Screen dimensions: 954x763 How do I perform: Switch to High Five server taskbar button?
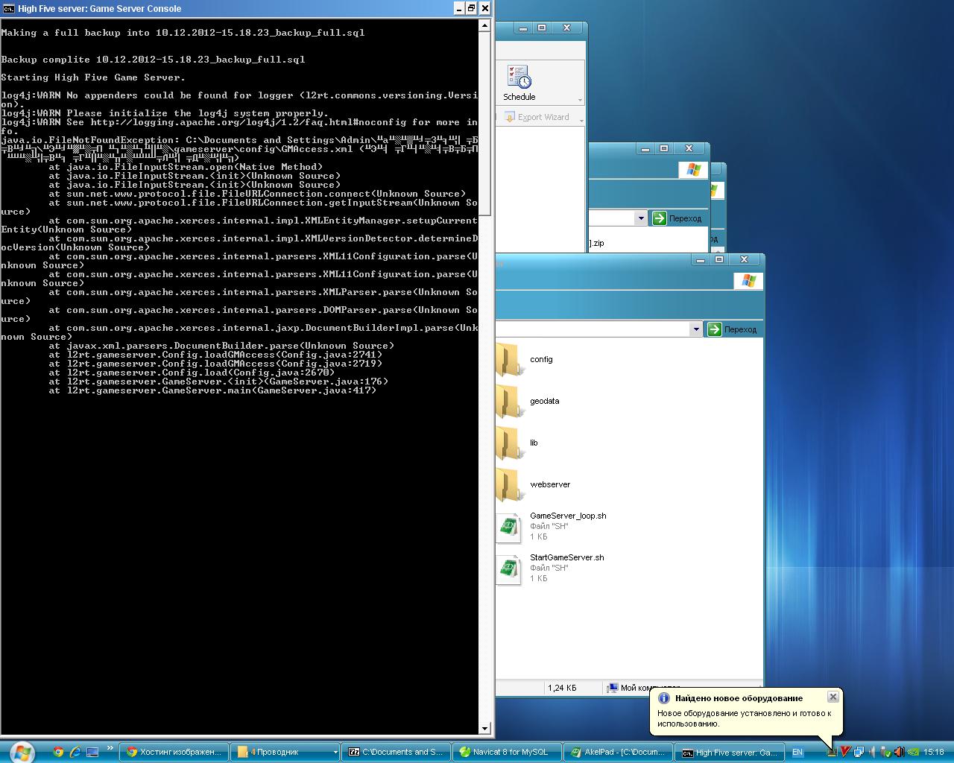coord(729,753)
